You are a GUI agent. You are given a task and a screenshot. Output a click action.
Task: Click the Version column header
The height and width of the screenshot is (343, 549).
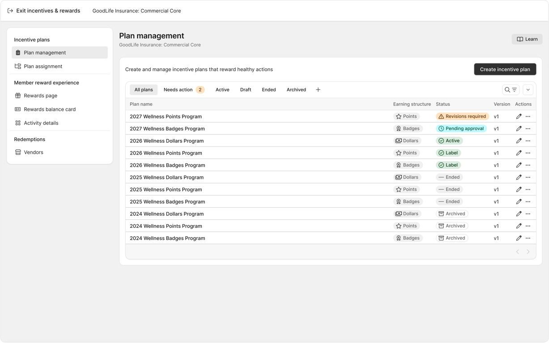(x=502, y=104)
